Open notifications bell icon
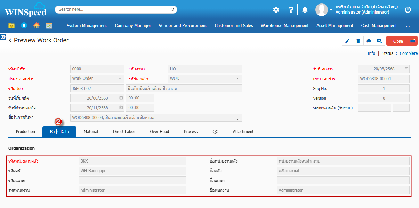 [305, 10]
